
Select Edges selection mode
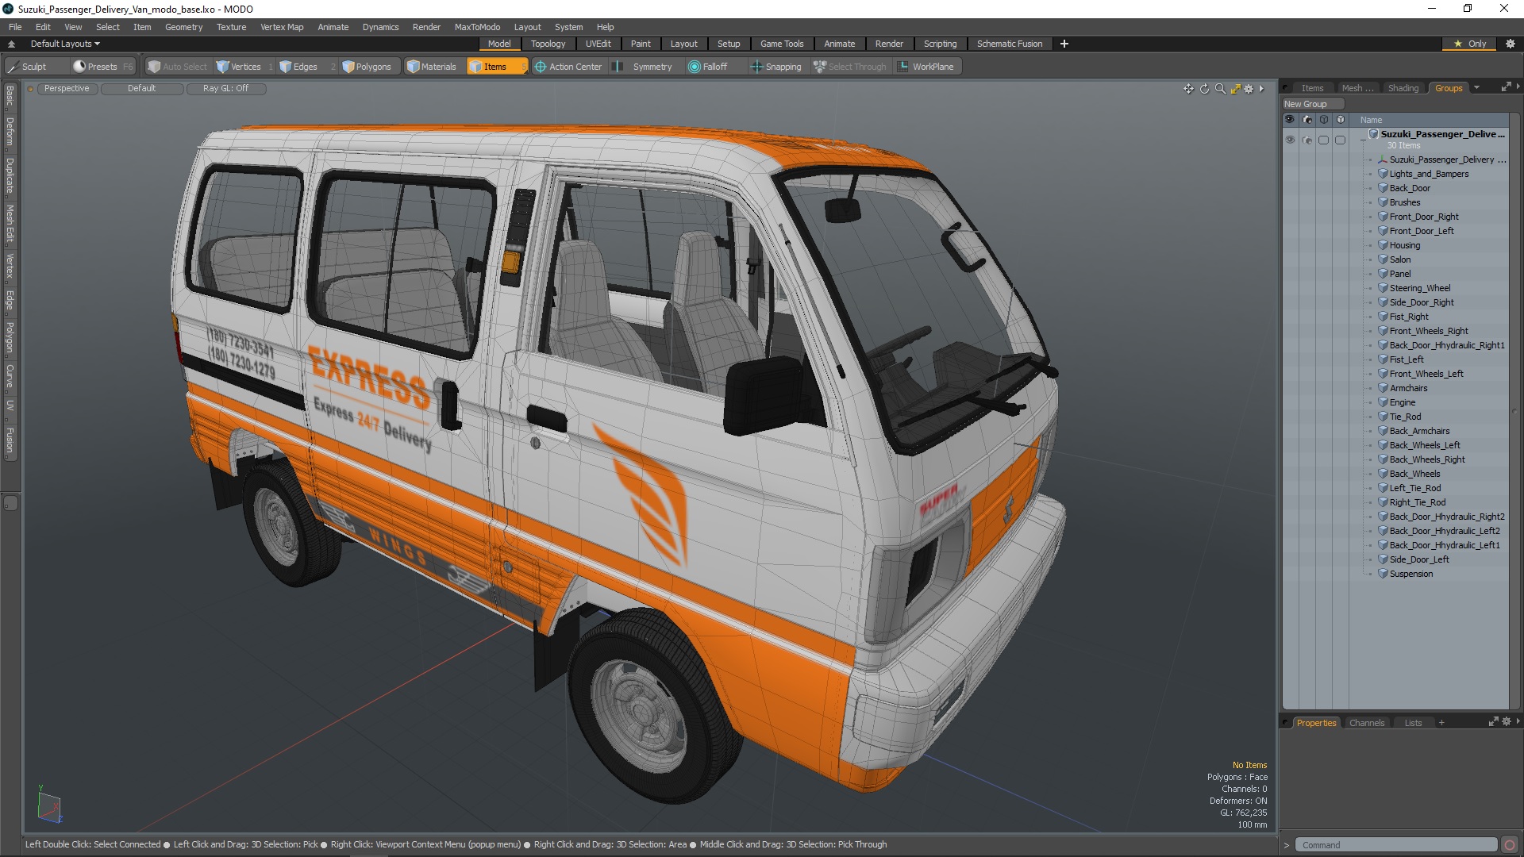click(298, 67)
